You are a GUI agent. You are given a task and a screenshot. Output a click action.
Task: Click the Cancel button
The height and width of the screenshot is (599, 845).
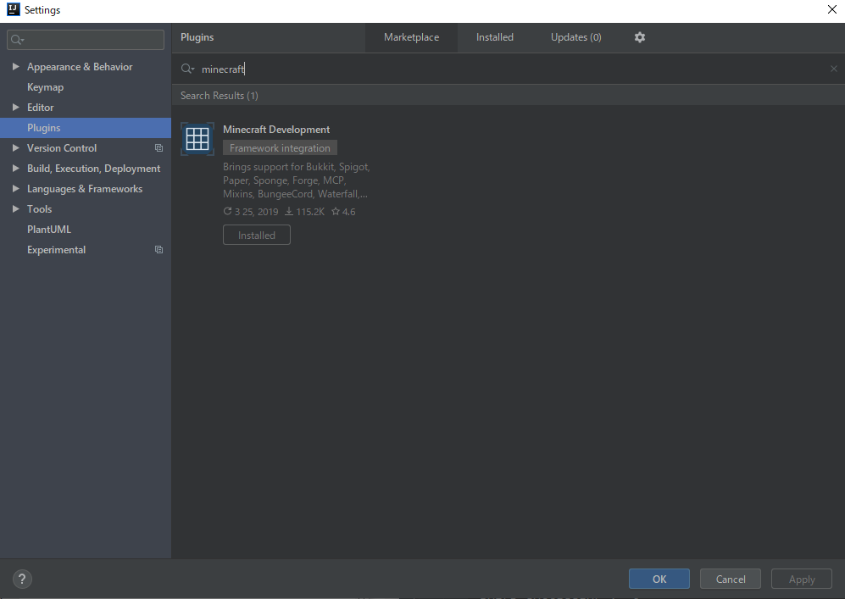pos(731,579)
